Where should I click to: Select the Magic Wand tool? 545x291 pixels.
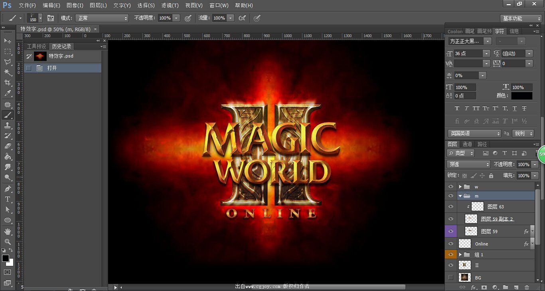click(x=8, y=72)
